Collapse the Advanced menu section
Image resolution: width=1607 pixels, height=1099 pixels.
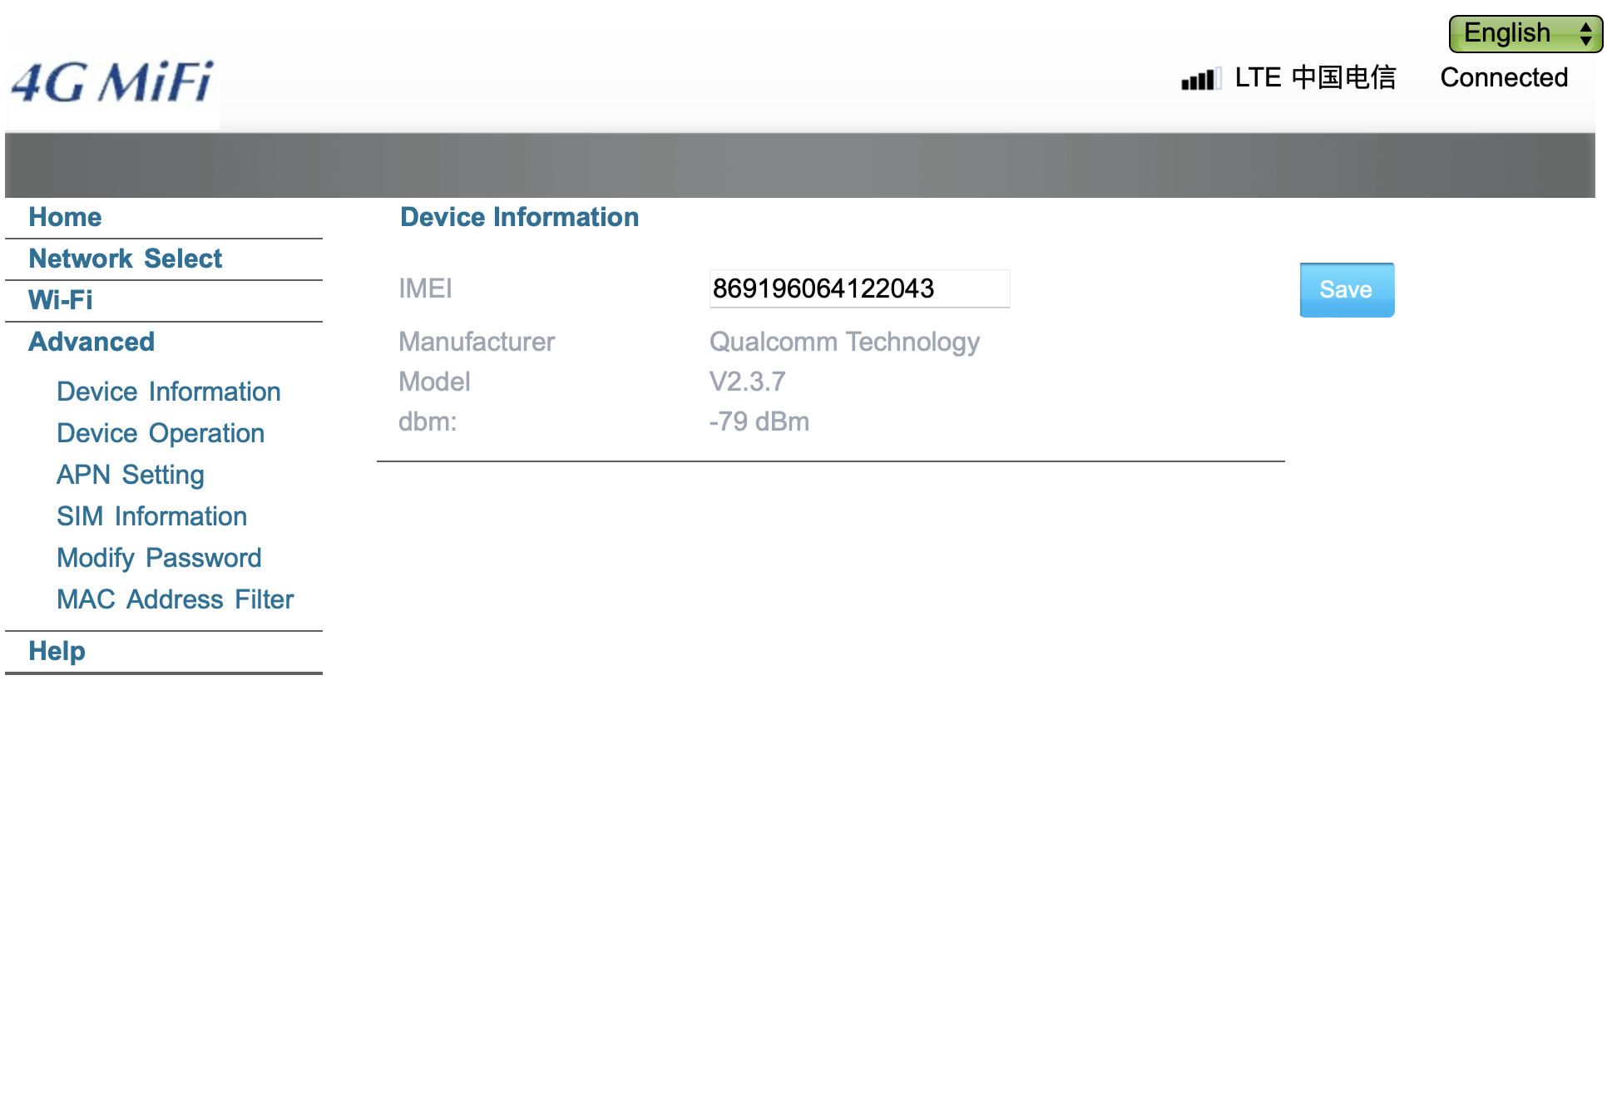[91, 342]
